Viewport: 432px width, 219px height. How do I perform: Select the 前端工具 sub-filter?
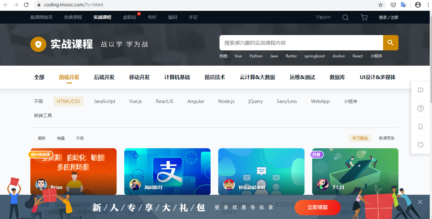point(43,115)
